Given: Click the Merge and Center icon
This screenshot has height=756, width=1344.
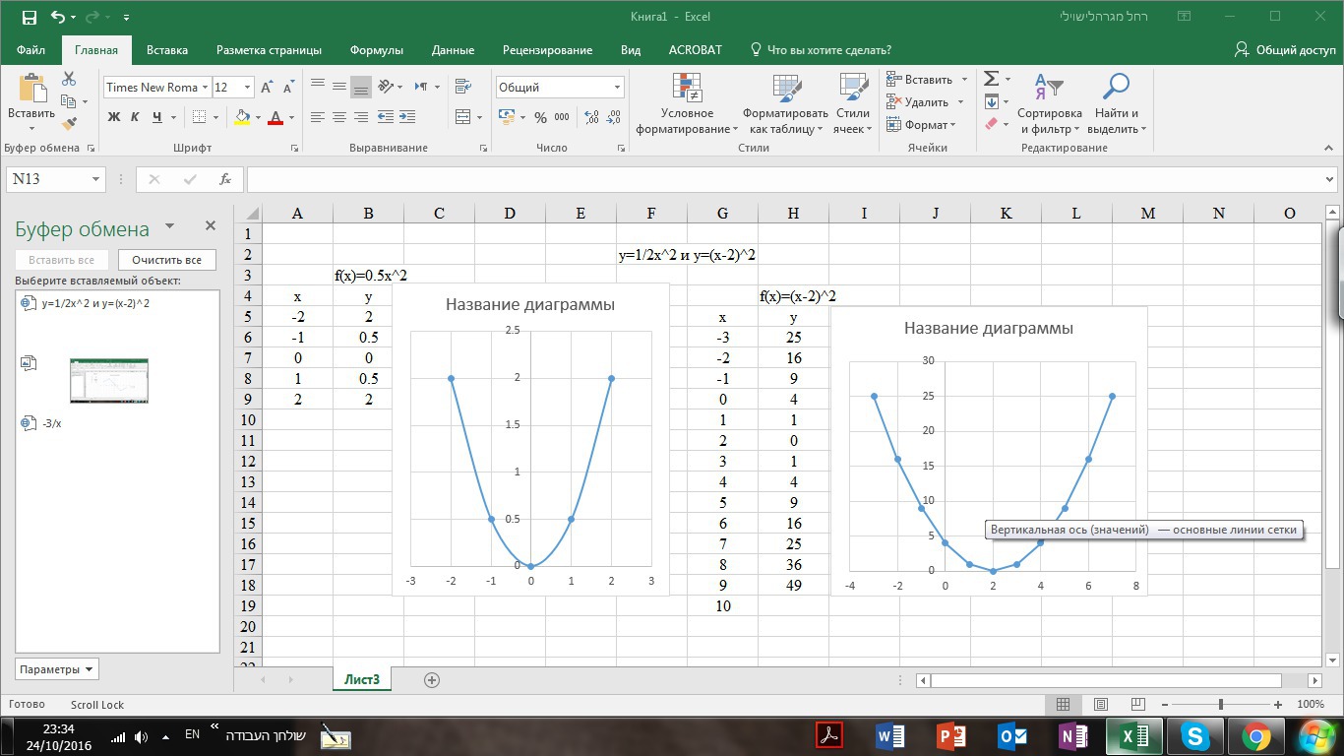Looking at the screenshot, I should click(462, 117).
